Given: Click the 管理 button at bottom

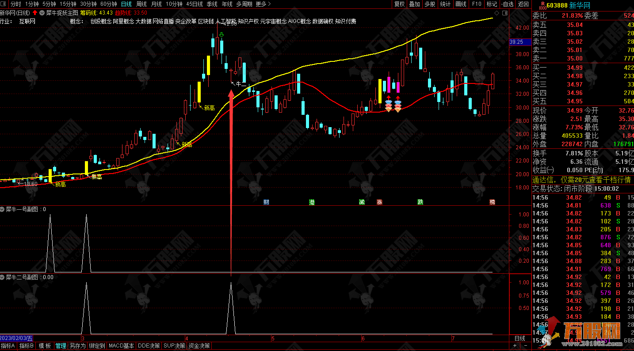Looking at the screenshot, I should 61,346.
